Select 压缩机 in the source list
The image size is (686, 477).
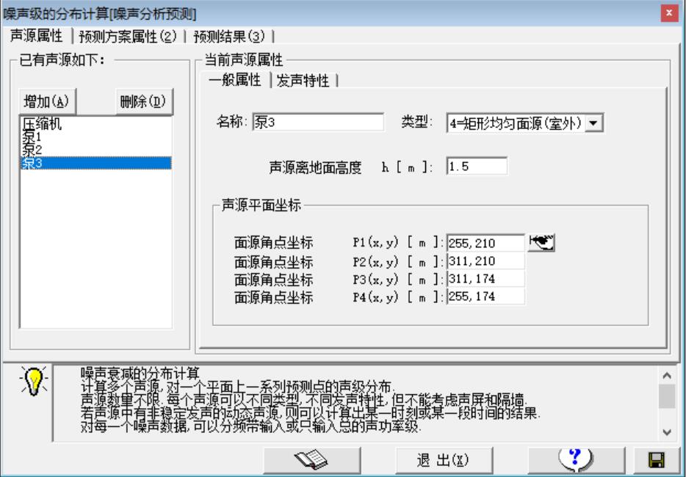click(x=95, y=124)
